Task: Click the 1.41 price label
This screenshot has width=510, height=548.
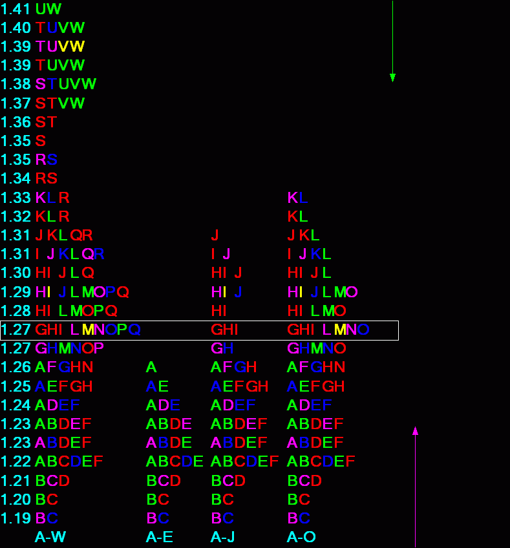Action: pos(16,9)
